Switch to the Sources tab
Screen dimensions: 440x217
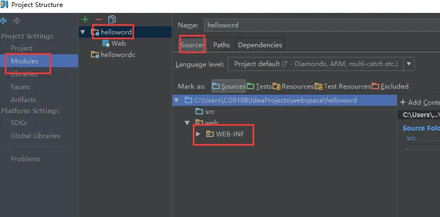click(192, 45)
